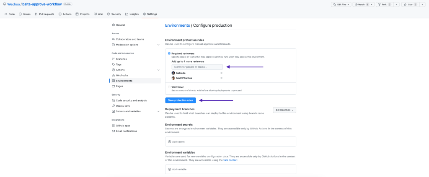
Task: Click the Webhooks icon in sidebar
Action: click(114, 75)
